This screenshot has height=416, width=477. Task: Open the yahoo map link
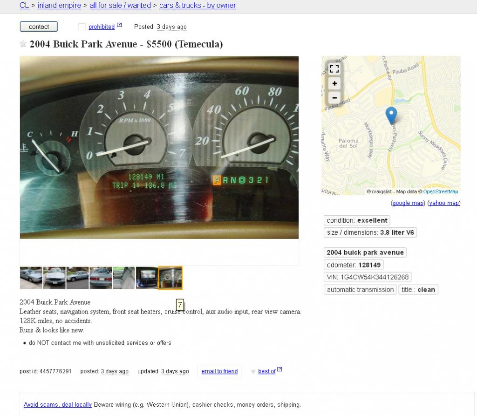coord(444,203)
